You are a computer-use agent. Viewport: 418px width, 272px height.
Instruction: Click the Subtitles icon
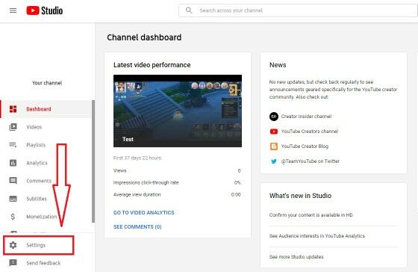tap(13, 199)
